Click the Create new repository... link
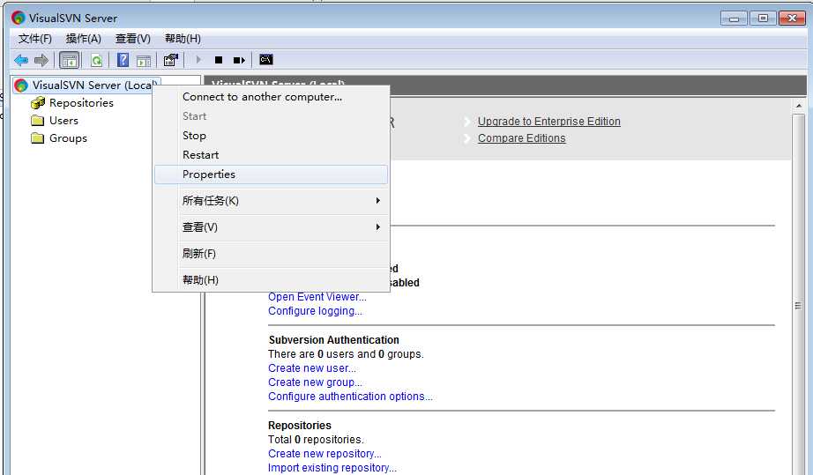813x475 pixels. pos(324,454)
